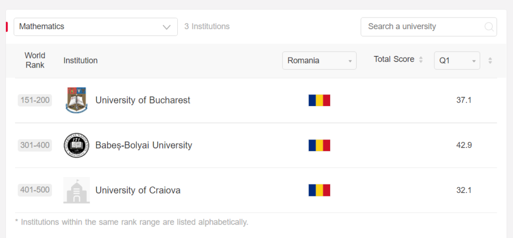The width and height of the screenshot is (513, 238).
Task: Click inside the Search a university field
Action: pyautogui.click(x=429, y=27)
